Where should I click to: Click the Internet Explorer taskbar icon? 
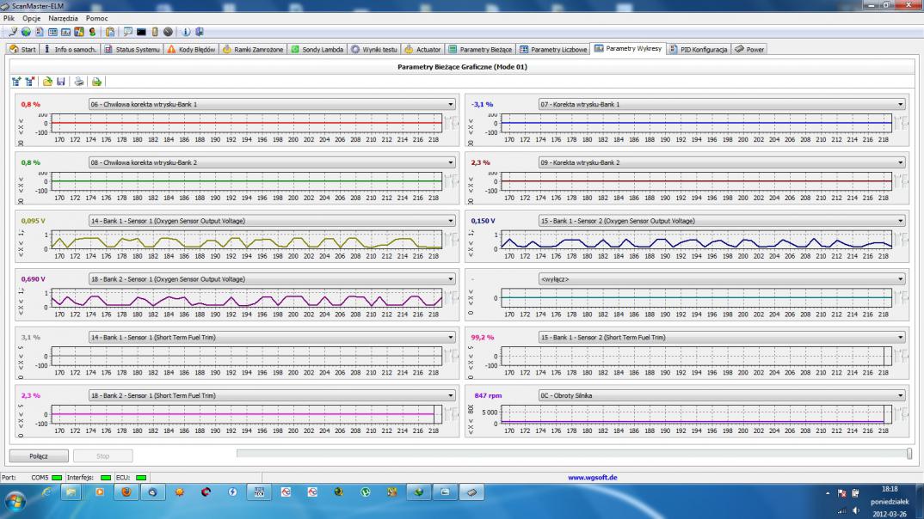(x=46, y=492)
